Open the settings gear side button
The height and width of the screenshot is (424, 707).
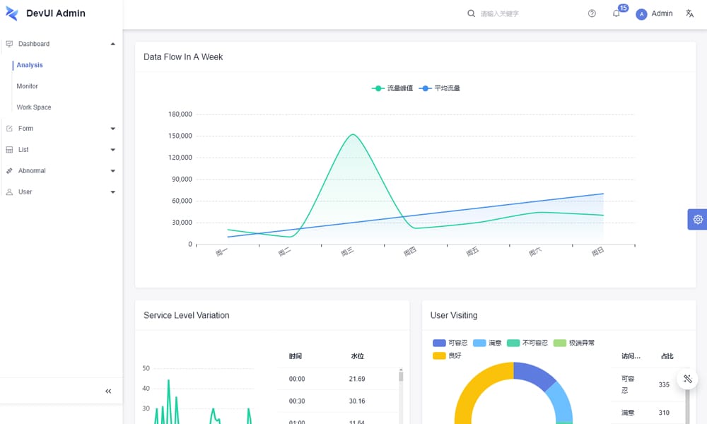[x=698, y=220]
